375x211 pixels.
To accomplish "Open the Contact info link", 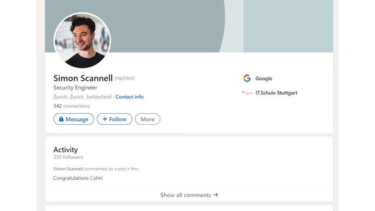I will [x=129, y=97].
